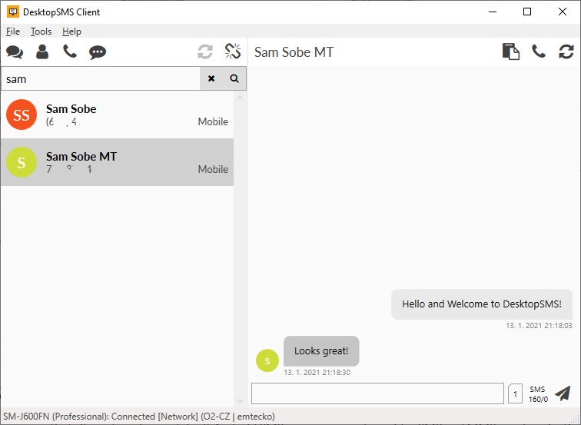Click the disconnect link icon

pos(233,51)
